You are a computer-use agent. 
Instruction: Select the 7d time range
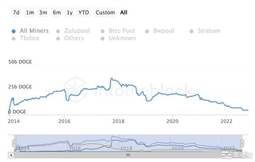click(16, 12)
